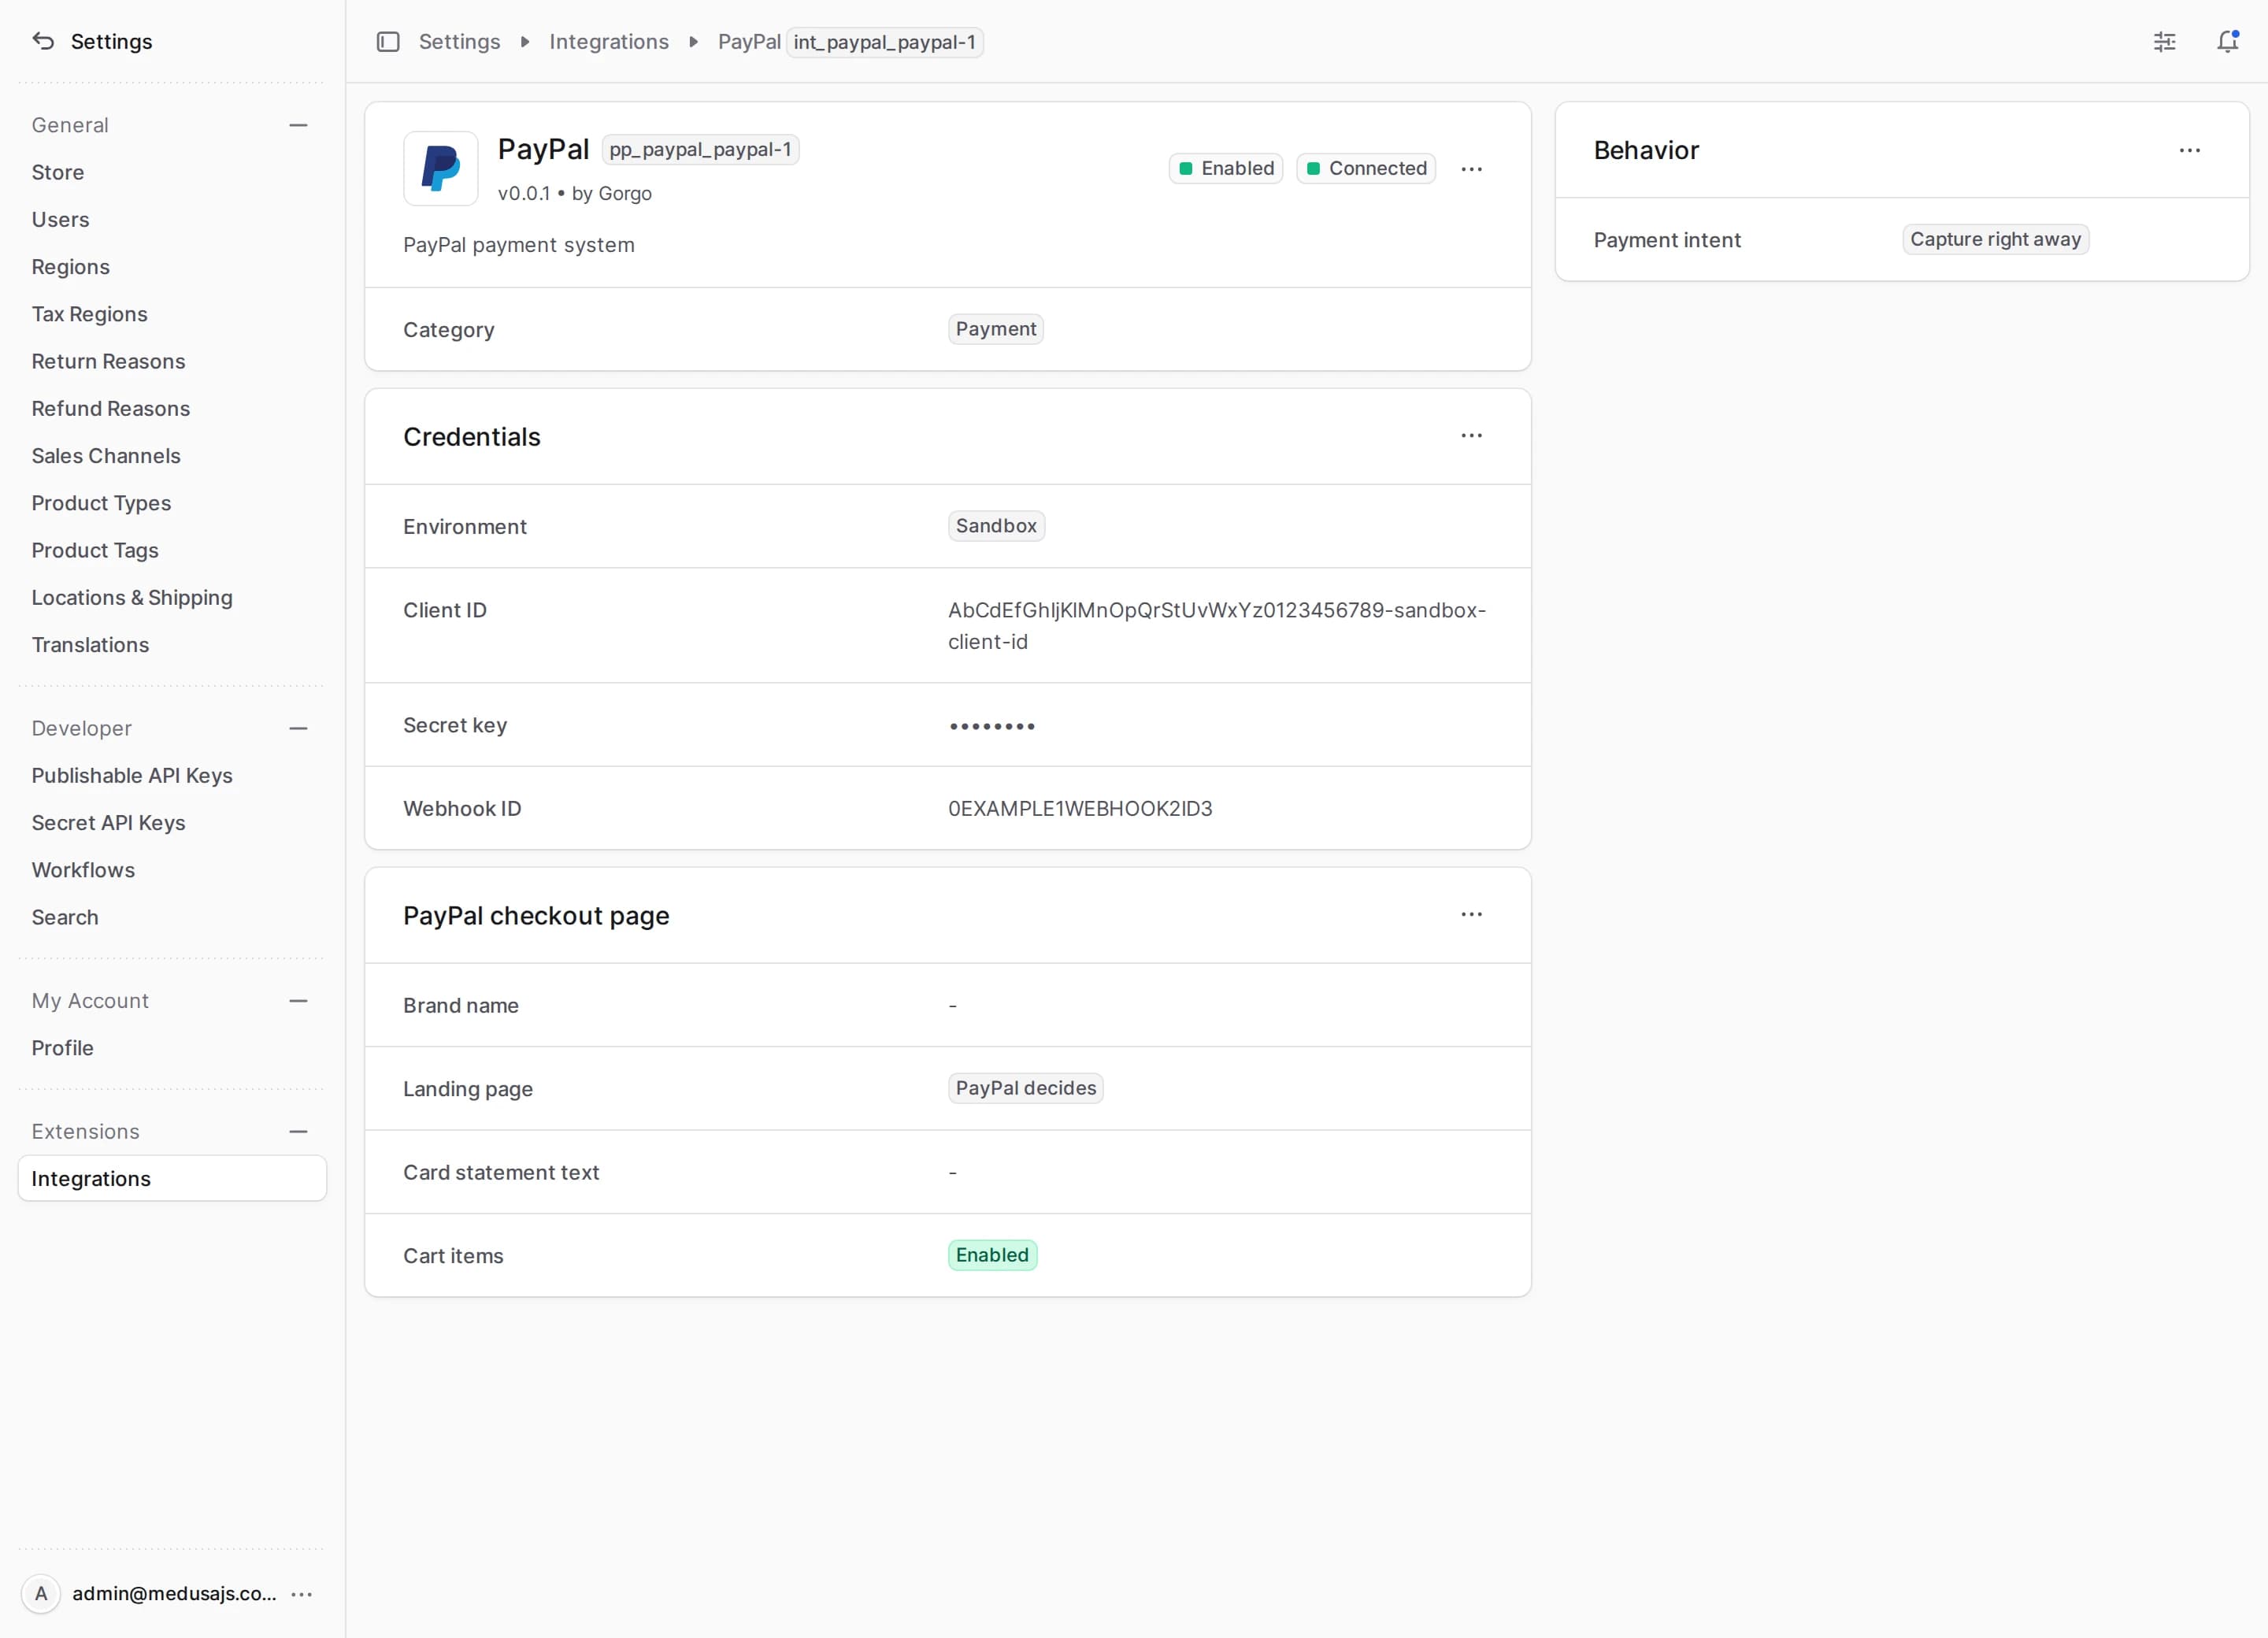This screenshot has width=2268, height=1638.
Task: Open the Behavior section actions menu
Action: click(2189, 151)
